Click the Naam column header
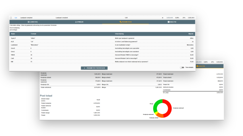This screenshot has height=136, width=243. pos(13,33)
